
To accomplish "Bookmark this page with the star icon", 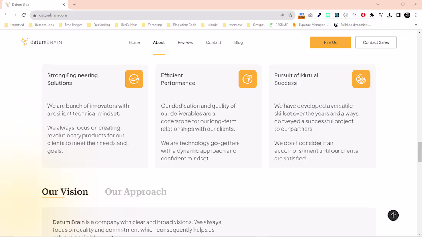I will pos(291,15).
